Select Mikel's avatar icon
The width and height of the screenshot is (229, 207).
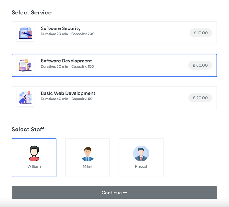87,154
